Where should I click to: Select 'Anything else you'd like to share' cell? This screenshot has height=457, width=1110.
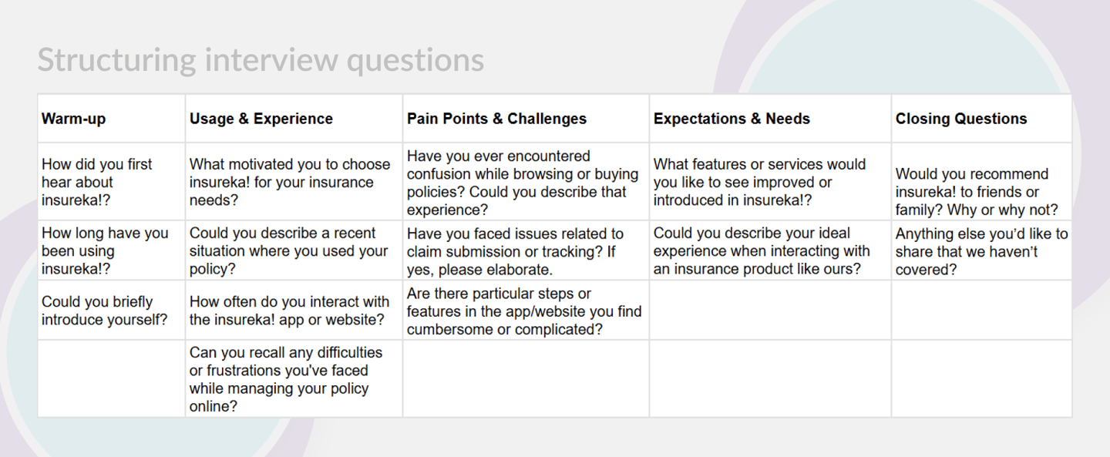[x=980, y=251]
